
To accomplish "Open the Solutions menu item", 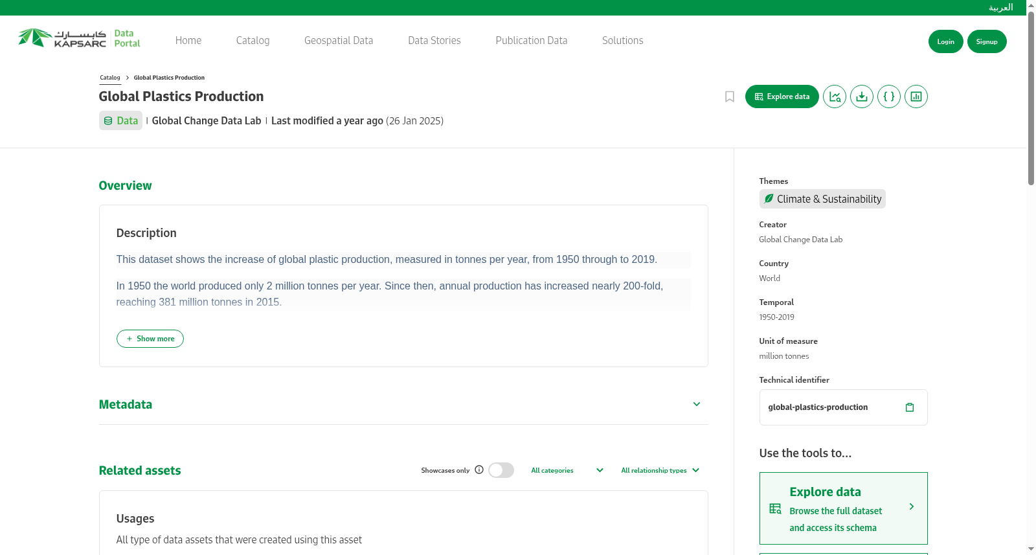I will [623, 40].
